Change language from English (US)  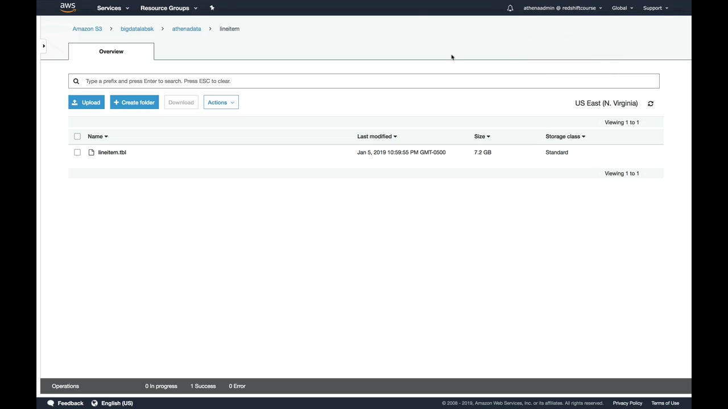(x=117, y=403)
